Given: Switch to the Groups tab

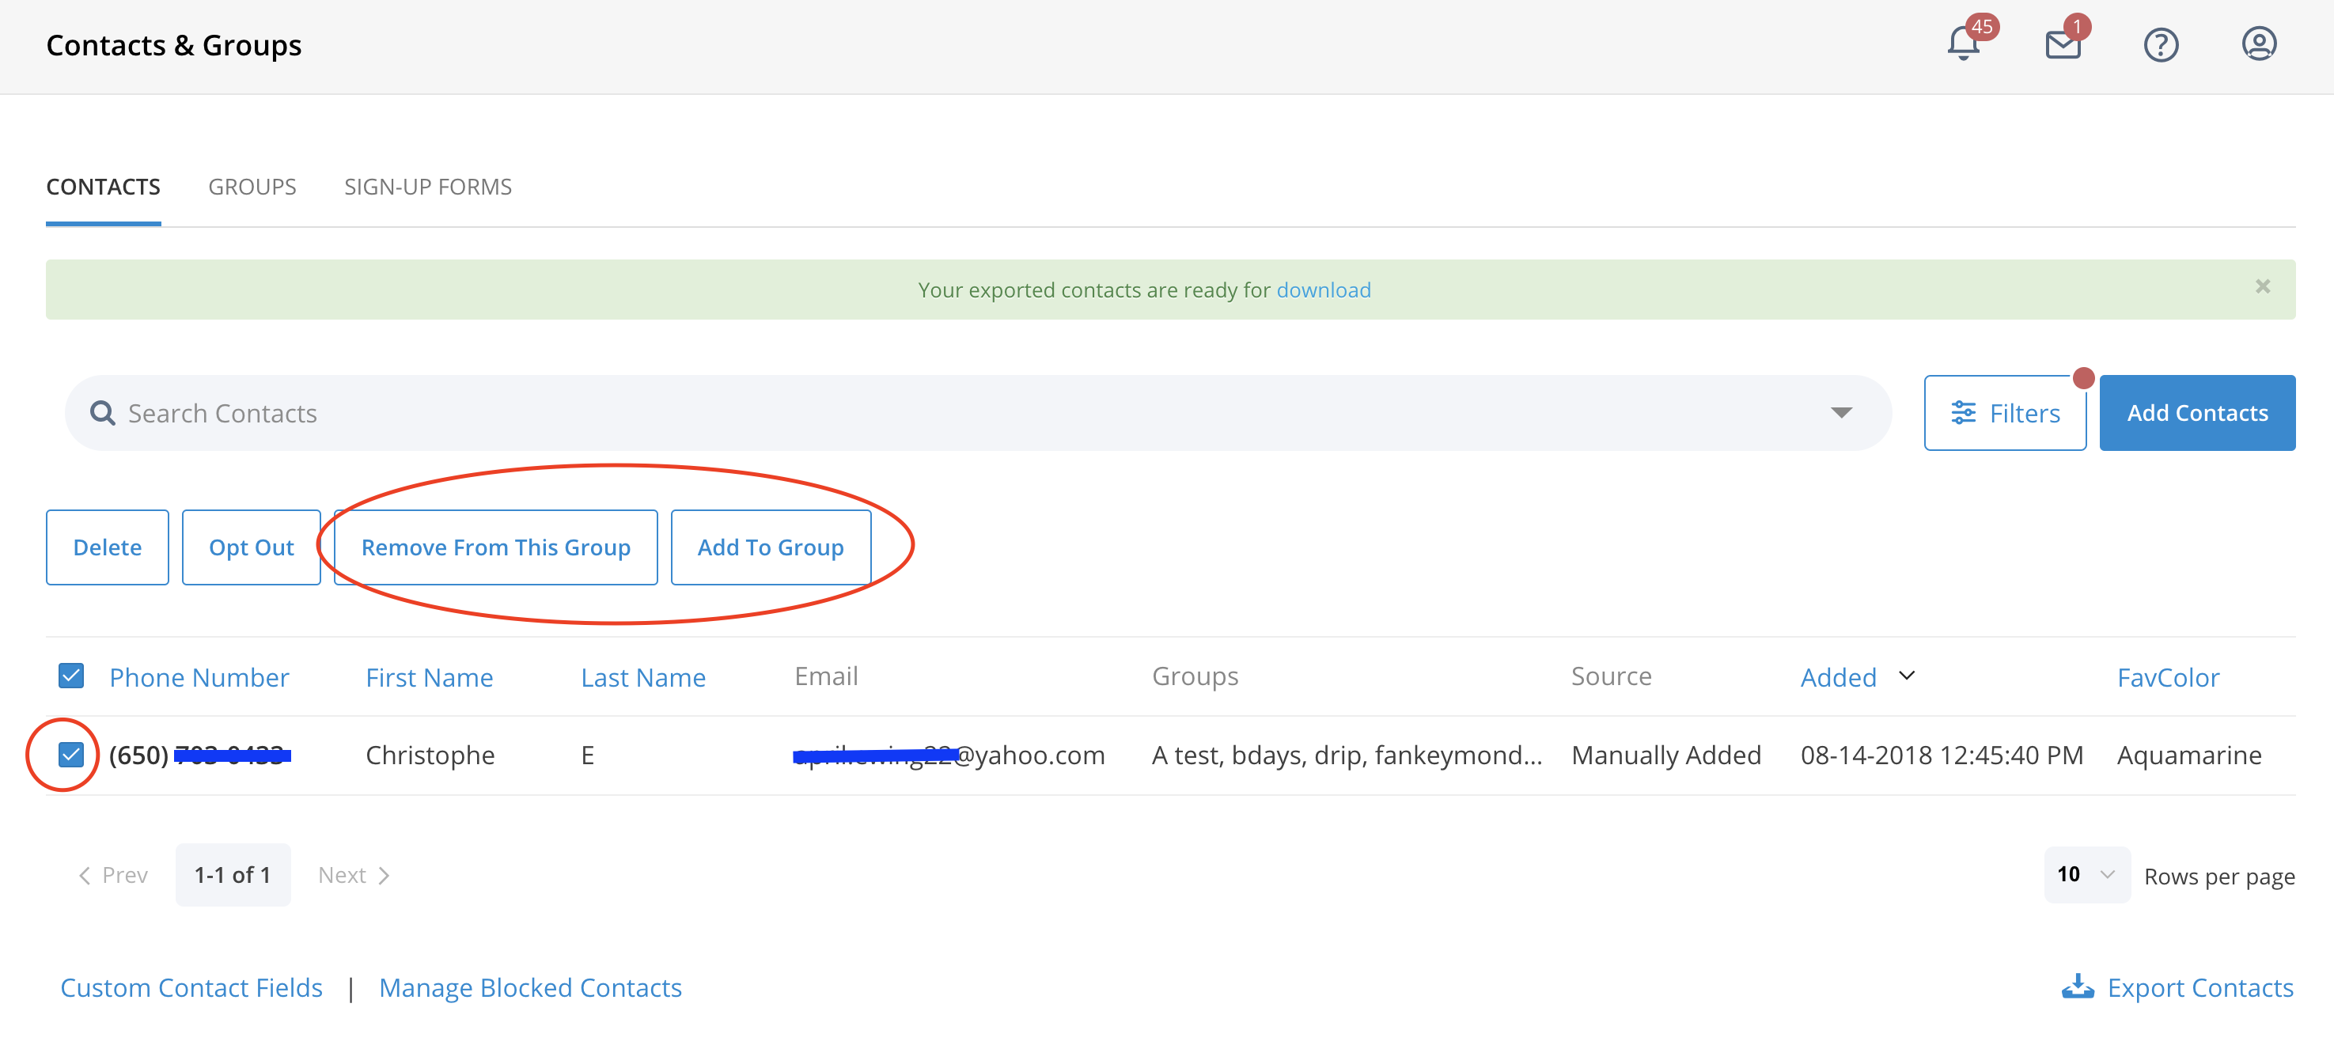Looking at the screenshot, I should (x=252, y=187).
